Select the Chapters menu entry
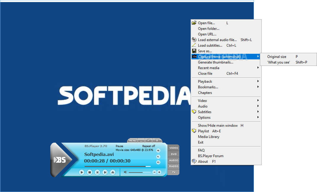 (x=226, y=93)
